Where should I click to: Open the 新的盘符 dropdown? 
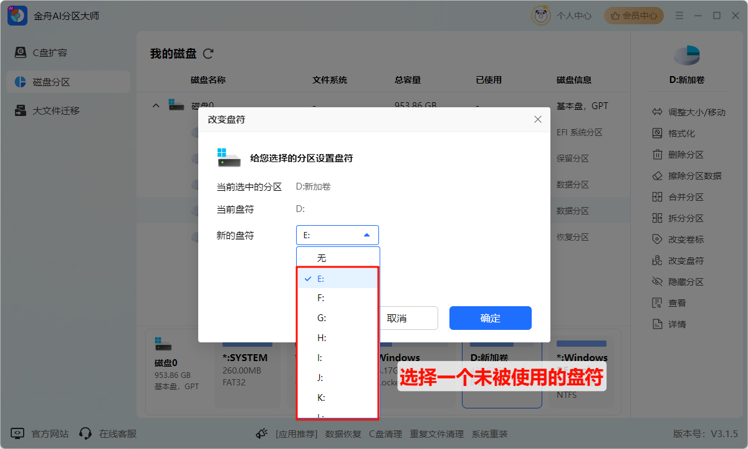[x=337, y=234]
